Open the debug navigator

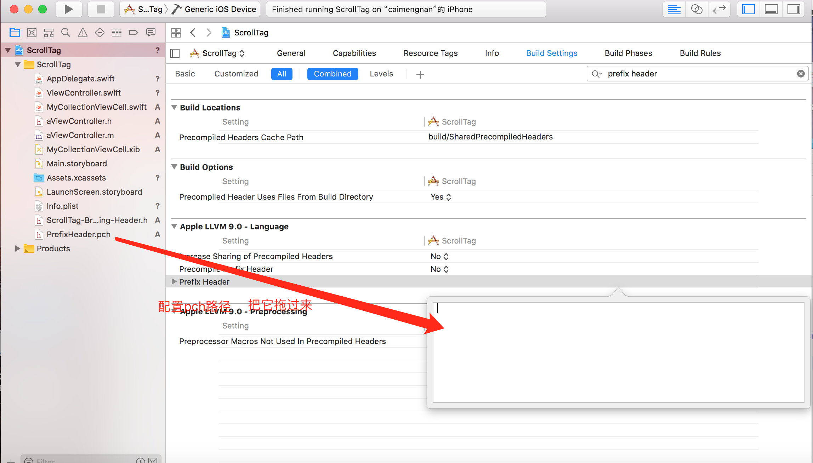(x=117, y=33)
